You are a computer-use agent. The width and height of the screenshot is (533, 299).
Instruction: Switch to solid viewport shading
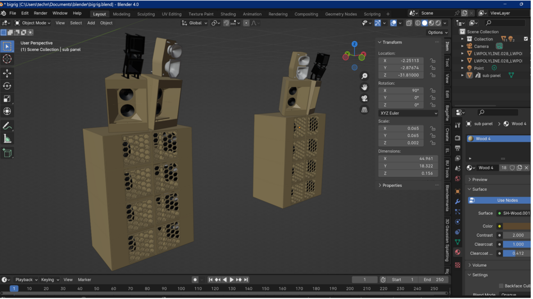coord(426,23)
